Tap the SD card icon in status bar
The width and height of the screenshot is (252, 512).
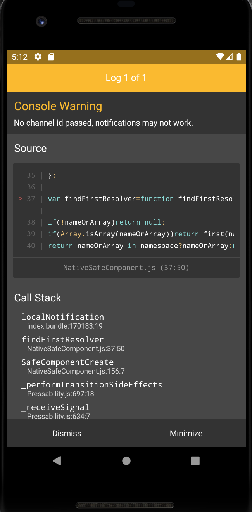click(x=50, y=57)
